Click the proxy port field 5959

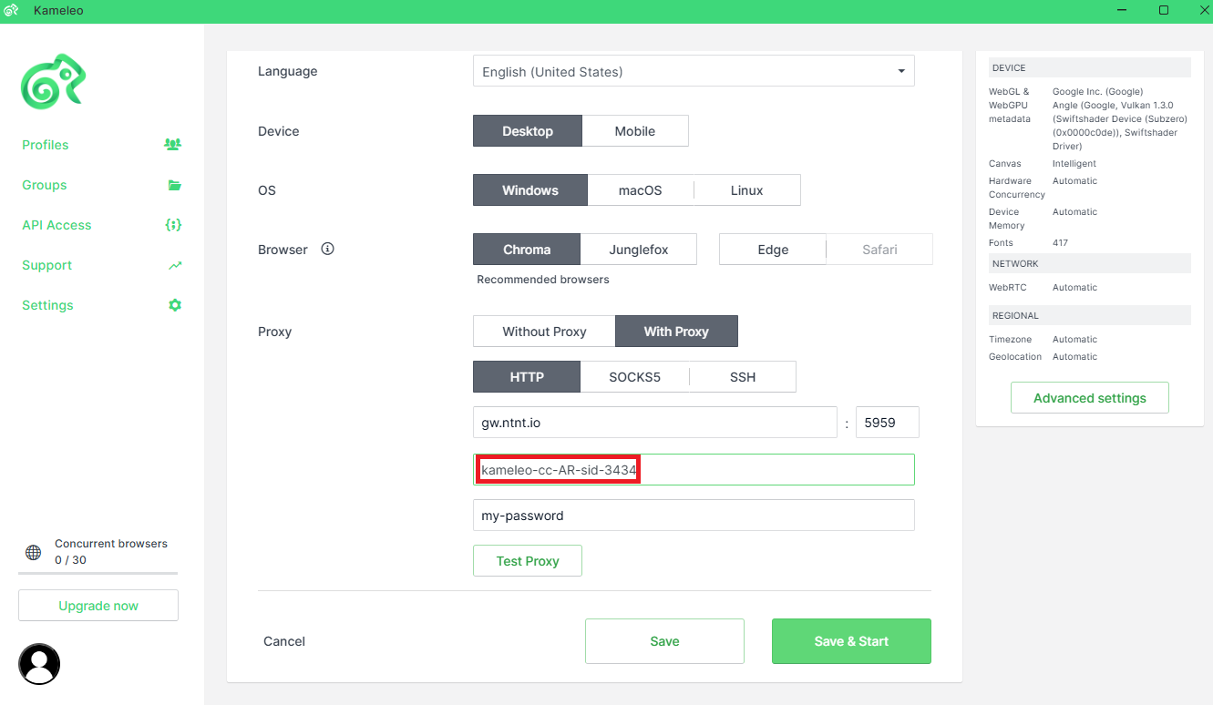(x=887, y=423)
